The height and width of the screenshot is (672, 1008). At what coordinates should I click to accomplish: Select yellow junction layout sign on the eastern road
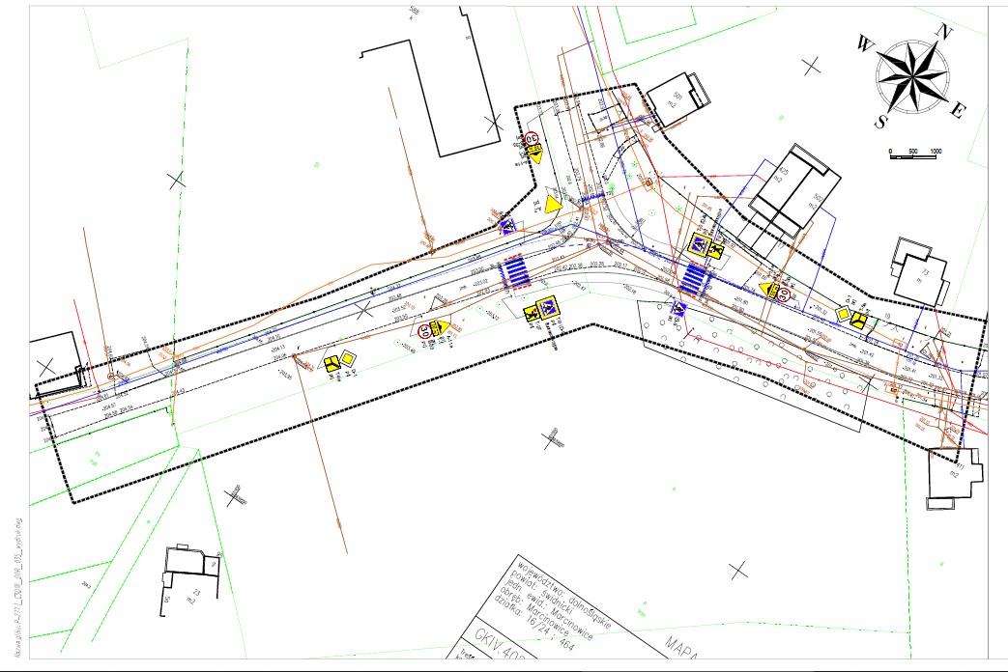858,320
